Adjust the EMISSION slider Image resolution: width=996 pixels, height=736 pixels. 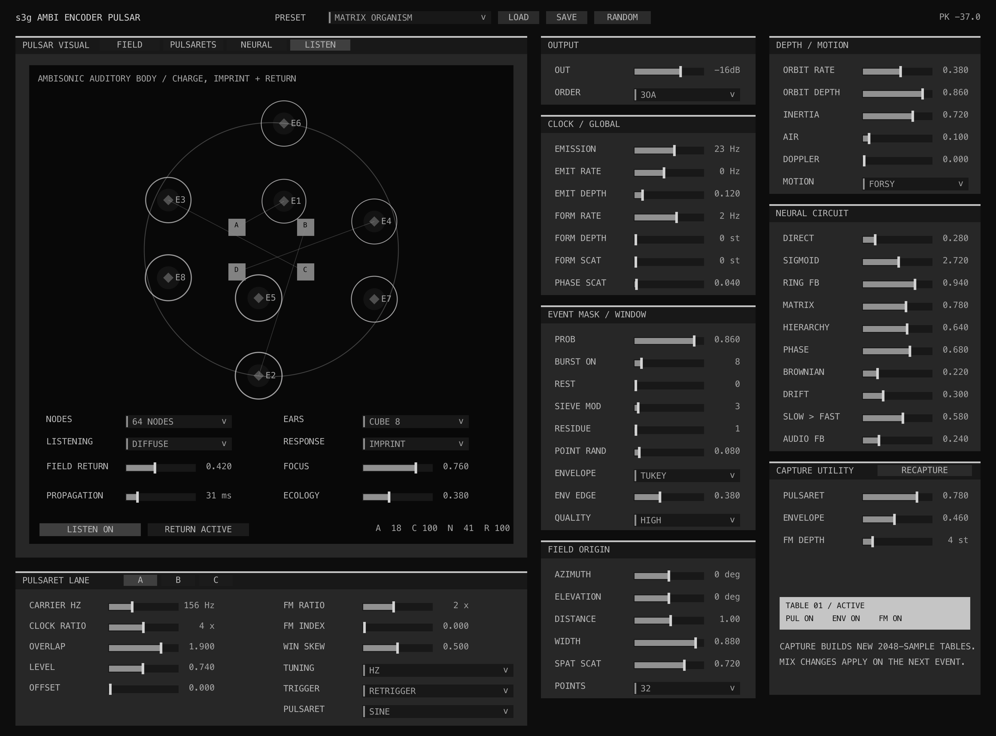(x=669, y=150)
